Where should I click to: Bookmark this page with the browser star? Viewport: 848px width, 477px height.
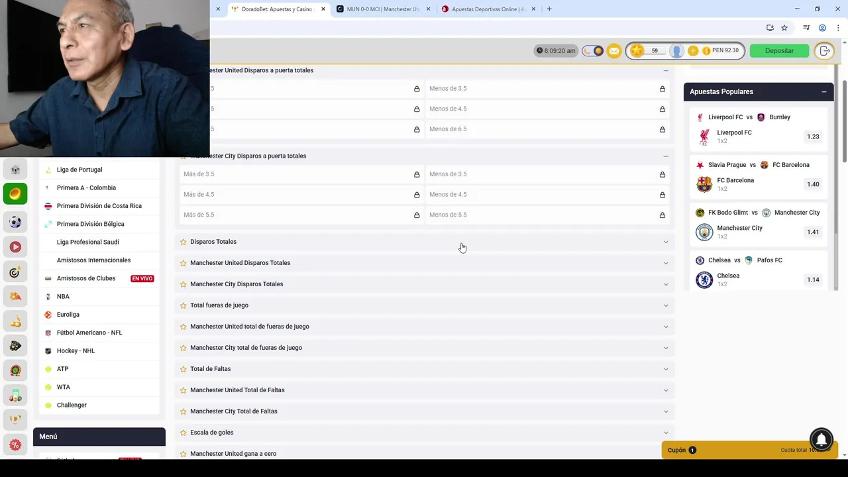784,28
